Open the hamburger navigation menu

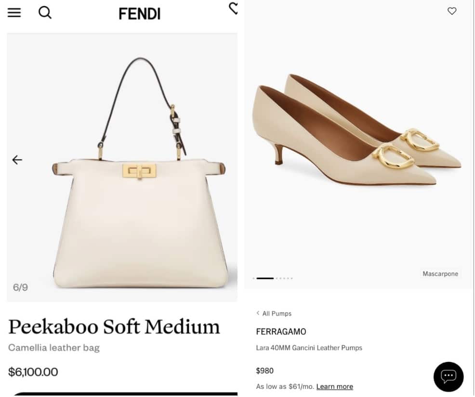(14, 13)
